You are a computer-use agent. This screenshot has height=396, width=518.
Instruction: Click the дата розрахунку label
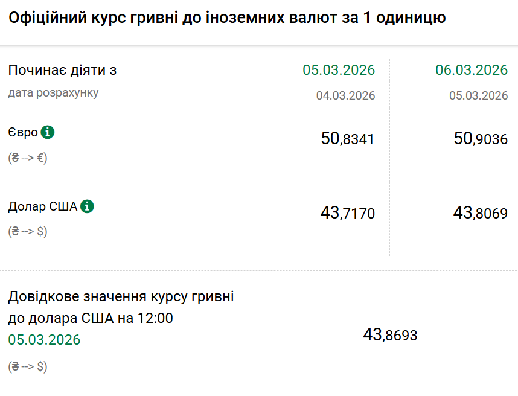[53, 93]
